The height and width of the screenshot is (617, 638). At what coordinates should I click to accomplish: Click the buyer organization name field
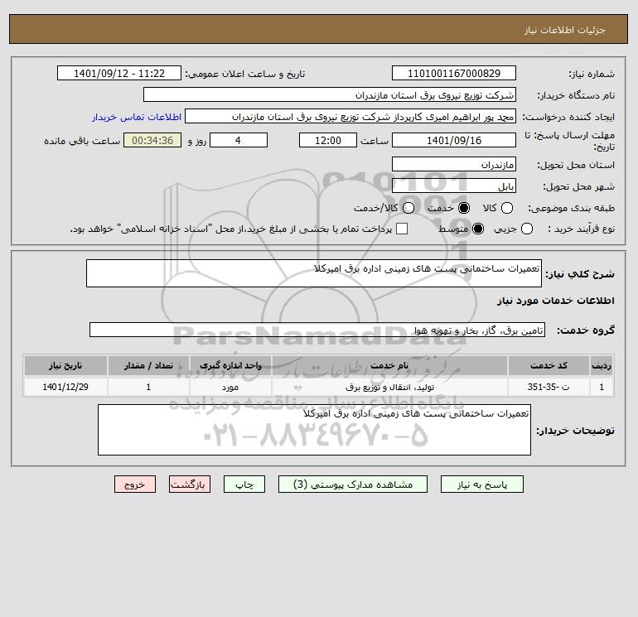point(330,94)
